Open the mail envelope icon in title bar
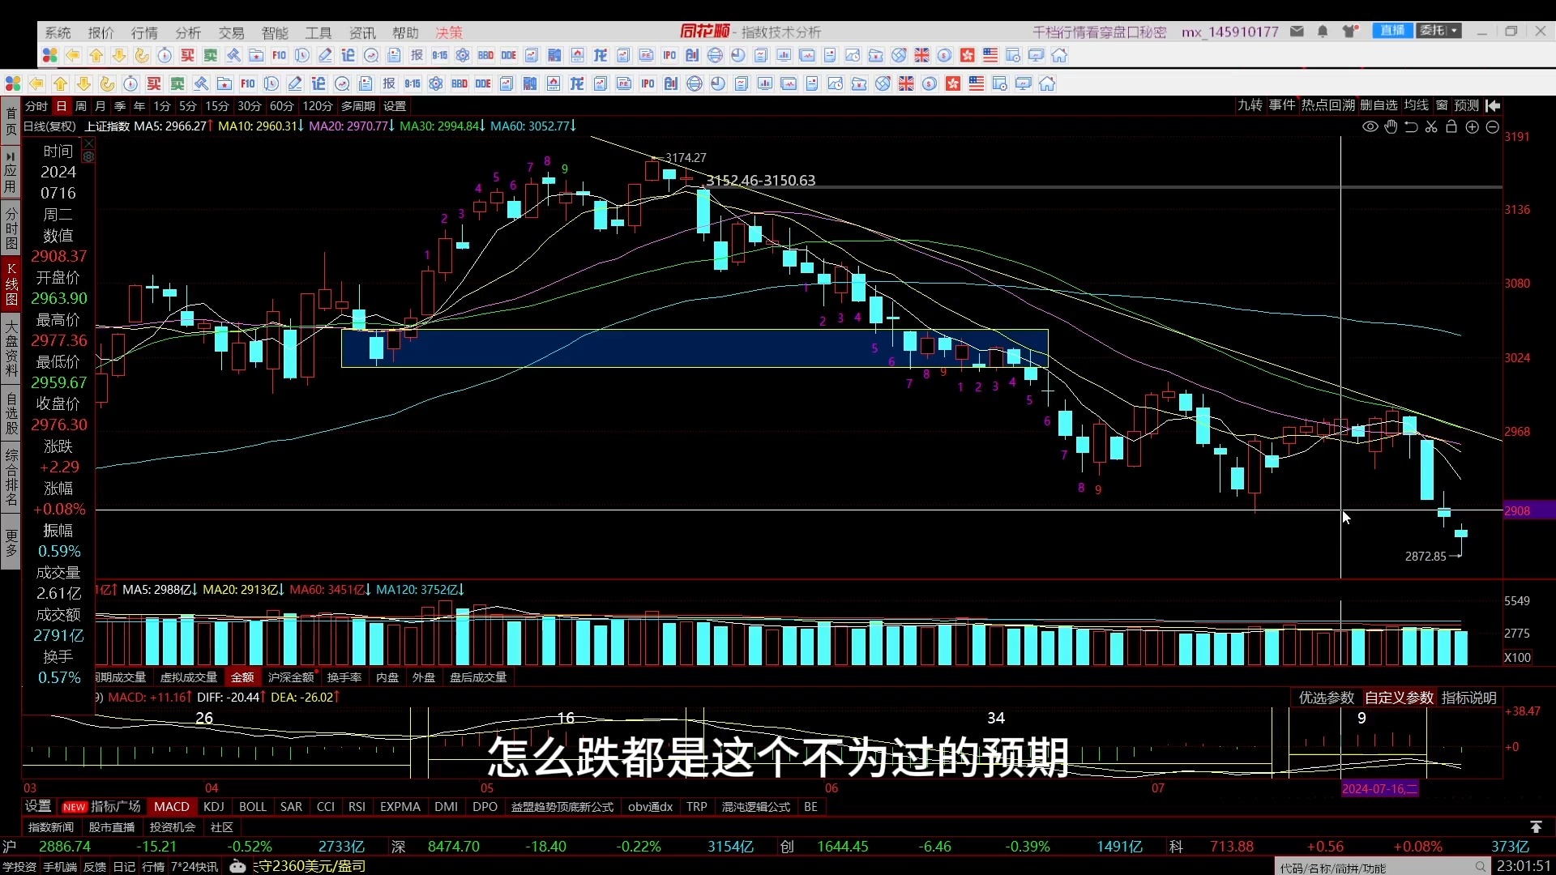Screen dimensions: 1556x875 [x=1297, y=32]
